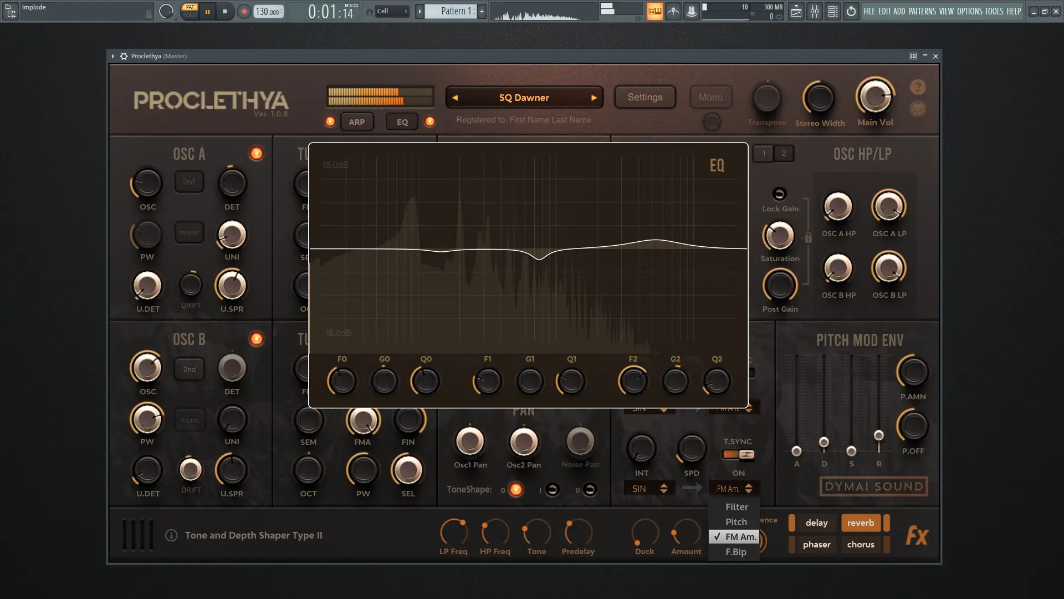The width and height of the screenshot is (1064, 599).
Task: Enable the Lock Gain toggle
Action: (x=779, y=194)
